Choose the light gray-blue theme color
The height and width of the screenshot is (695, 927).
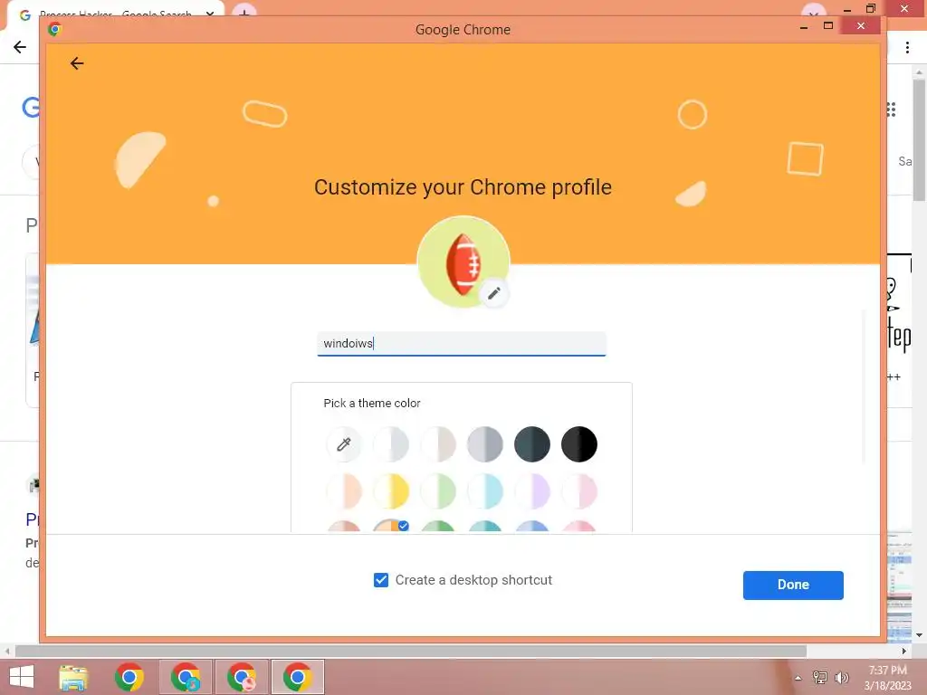(391, 443)
